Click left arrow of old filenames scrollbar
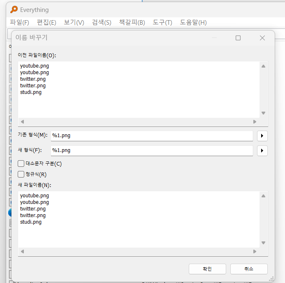Viewport: 285px width, 283px height. tap(23, 122)
